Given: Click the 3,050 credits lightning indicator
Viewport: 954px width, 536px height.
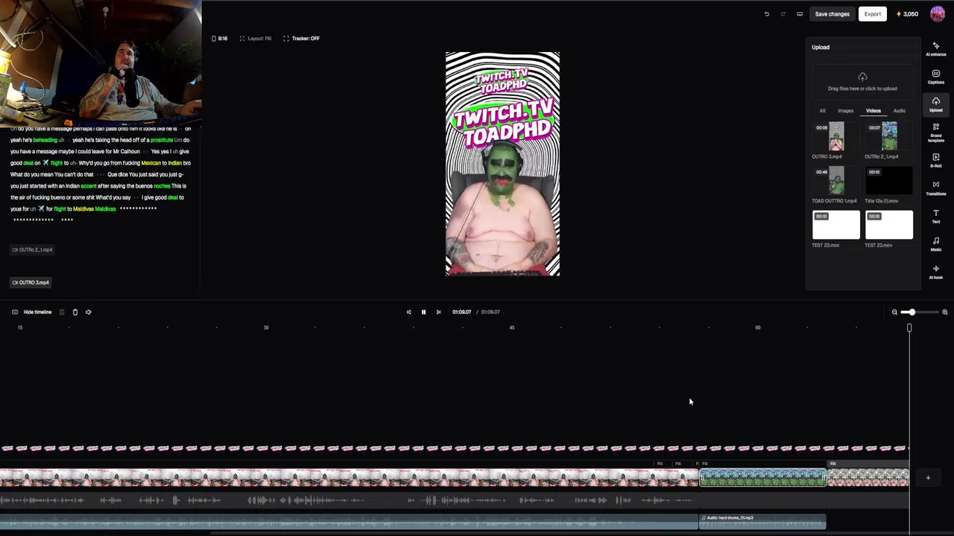Looking at the screenshot, I should pos(907,14).
